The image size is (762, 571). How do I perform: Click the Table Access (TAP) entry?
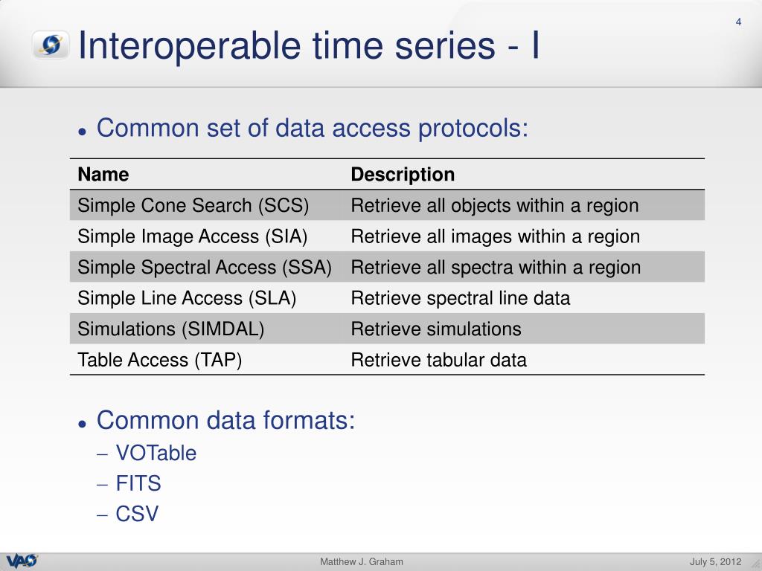point(159,360)
